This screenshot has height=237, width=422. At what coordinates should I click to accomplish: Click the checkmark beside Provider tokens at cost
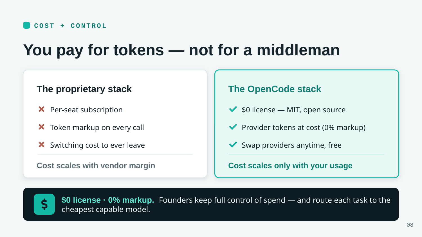point(233,127)
